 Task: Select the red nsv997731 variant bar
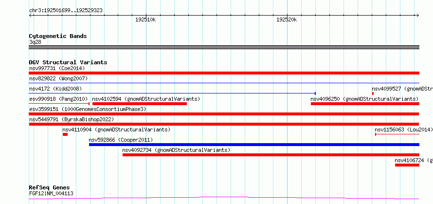[224, 73]
